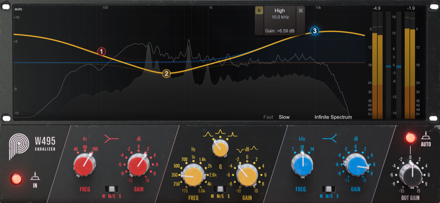
Task: Select Slow analyzer mode
Action: pos(284,117)
